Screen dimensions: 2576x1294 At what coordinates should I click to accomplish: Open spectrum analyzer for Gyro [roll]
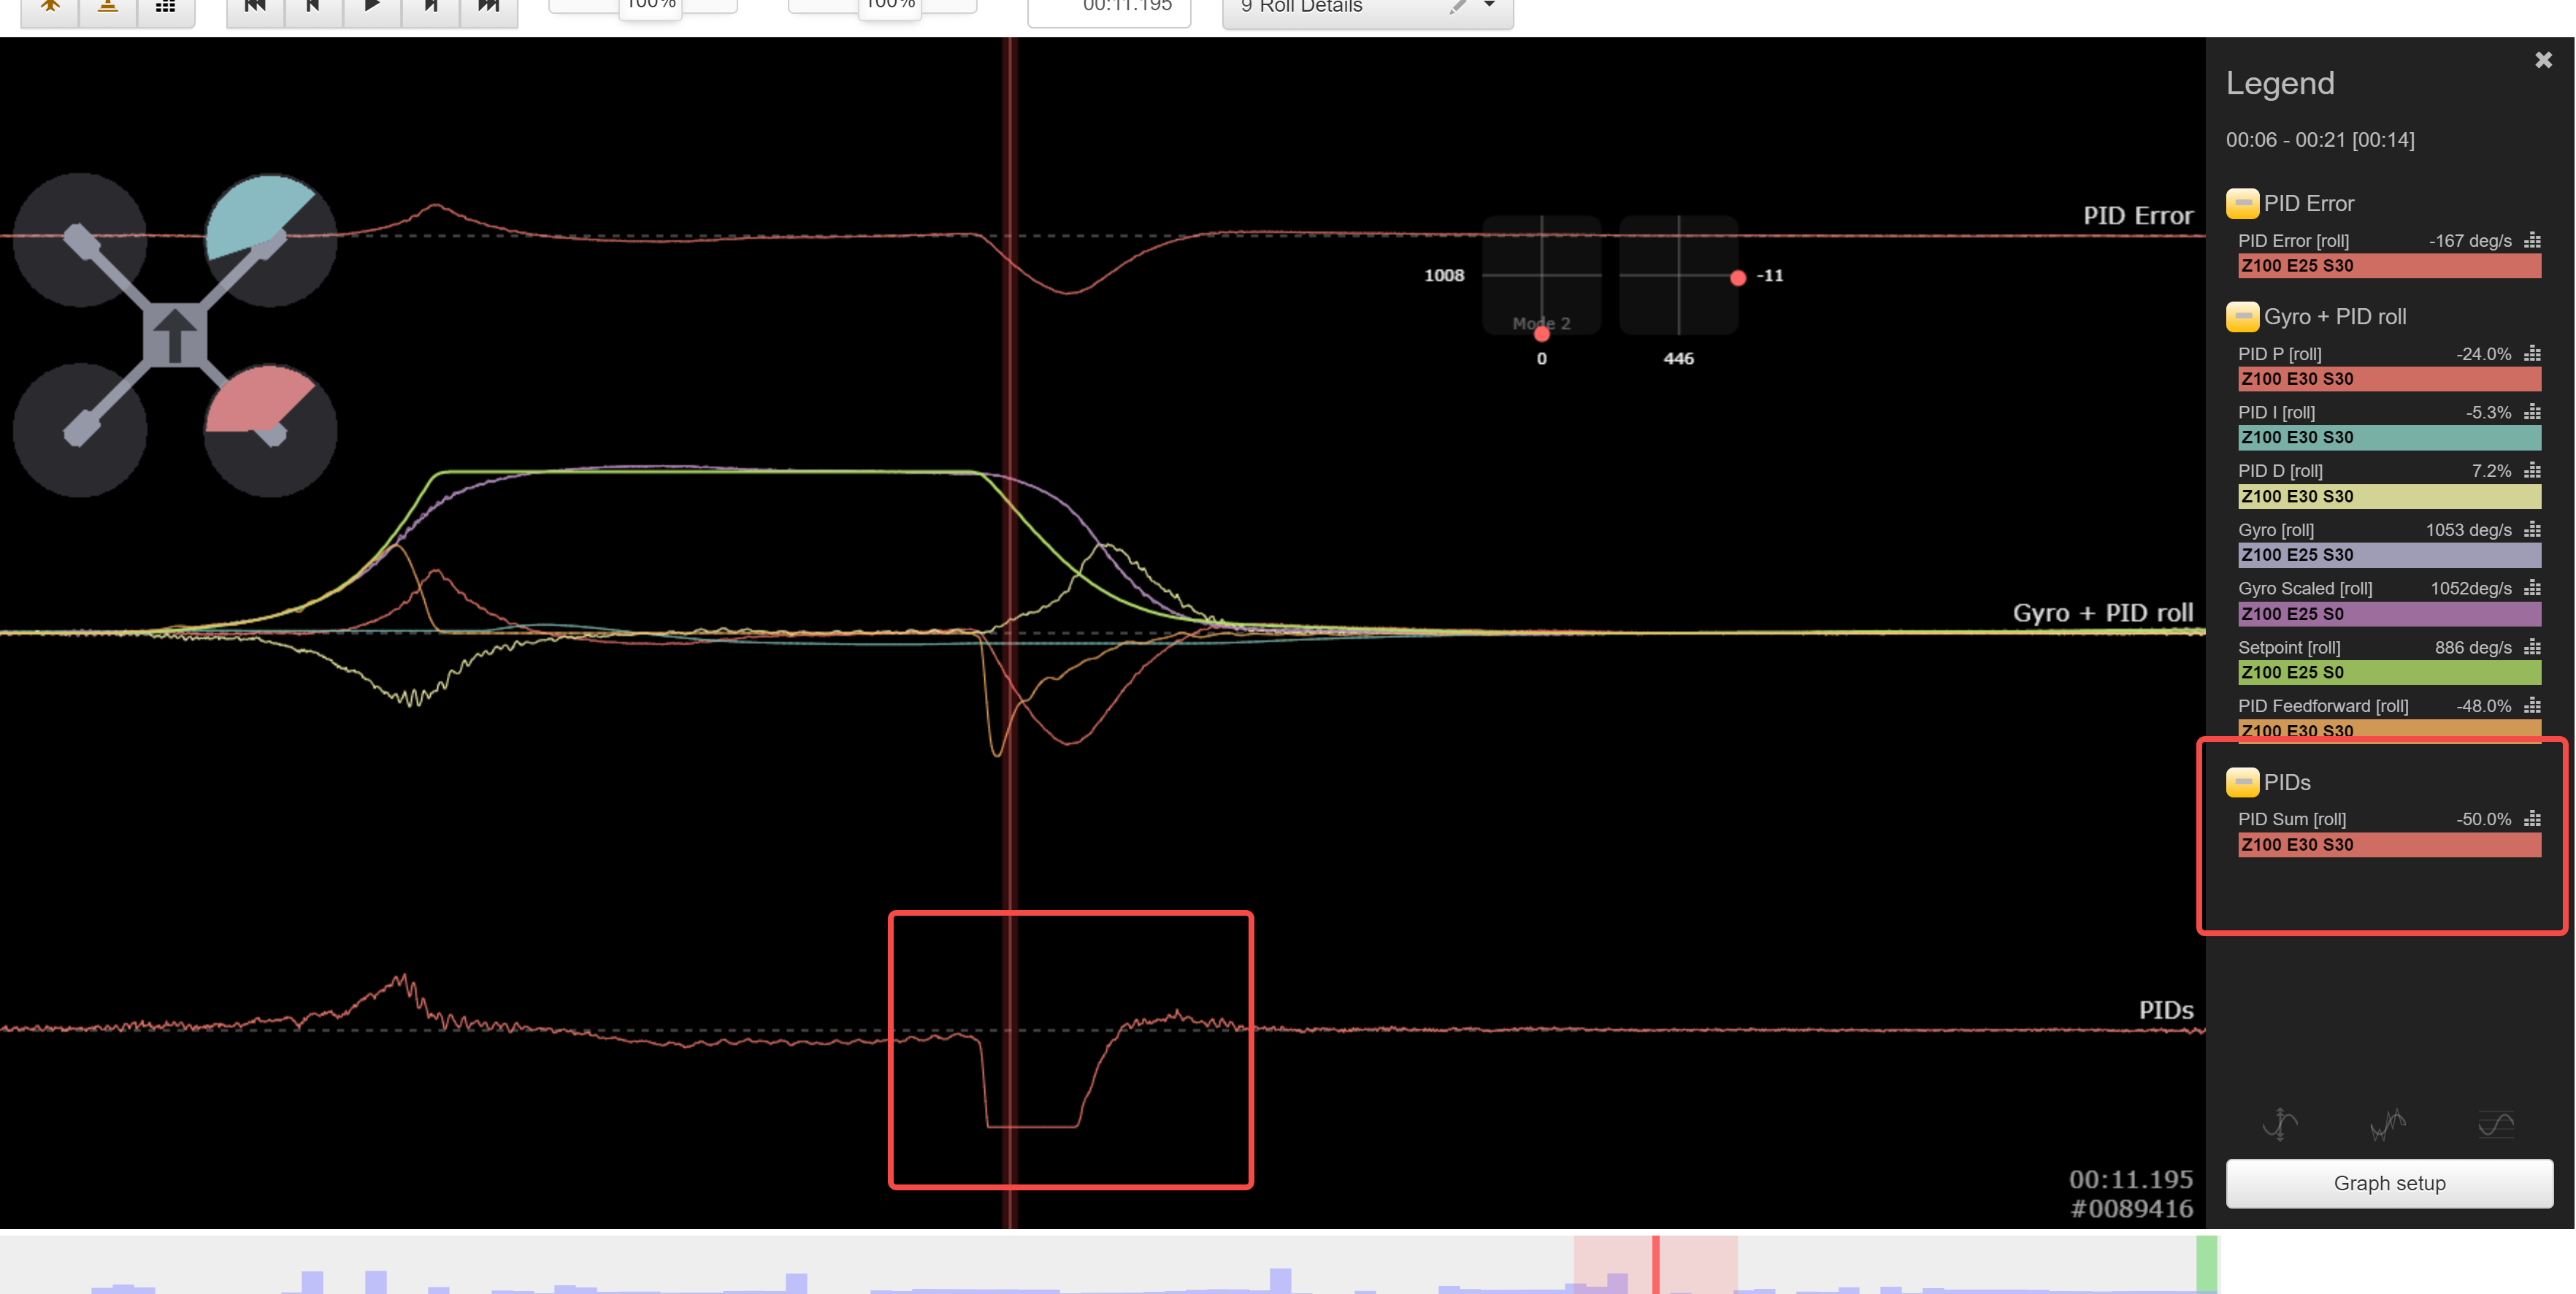[x=2533, y=529]
